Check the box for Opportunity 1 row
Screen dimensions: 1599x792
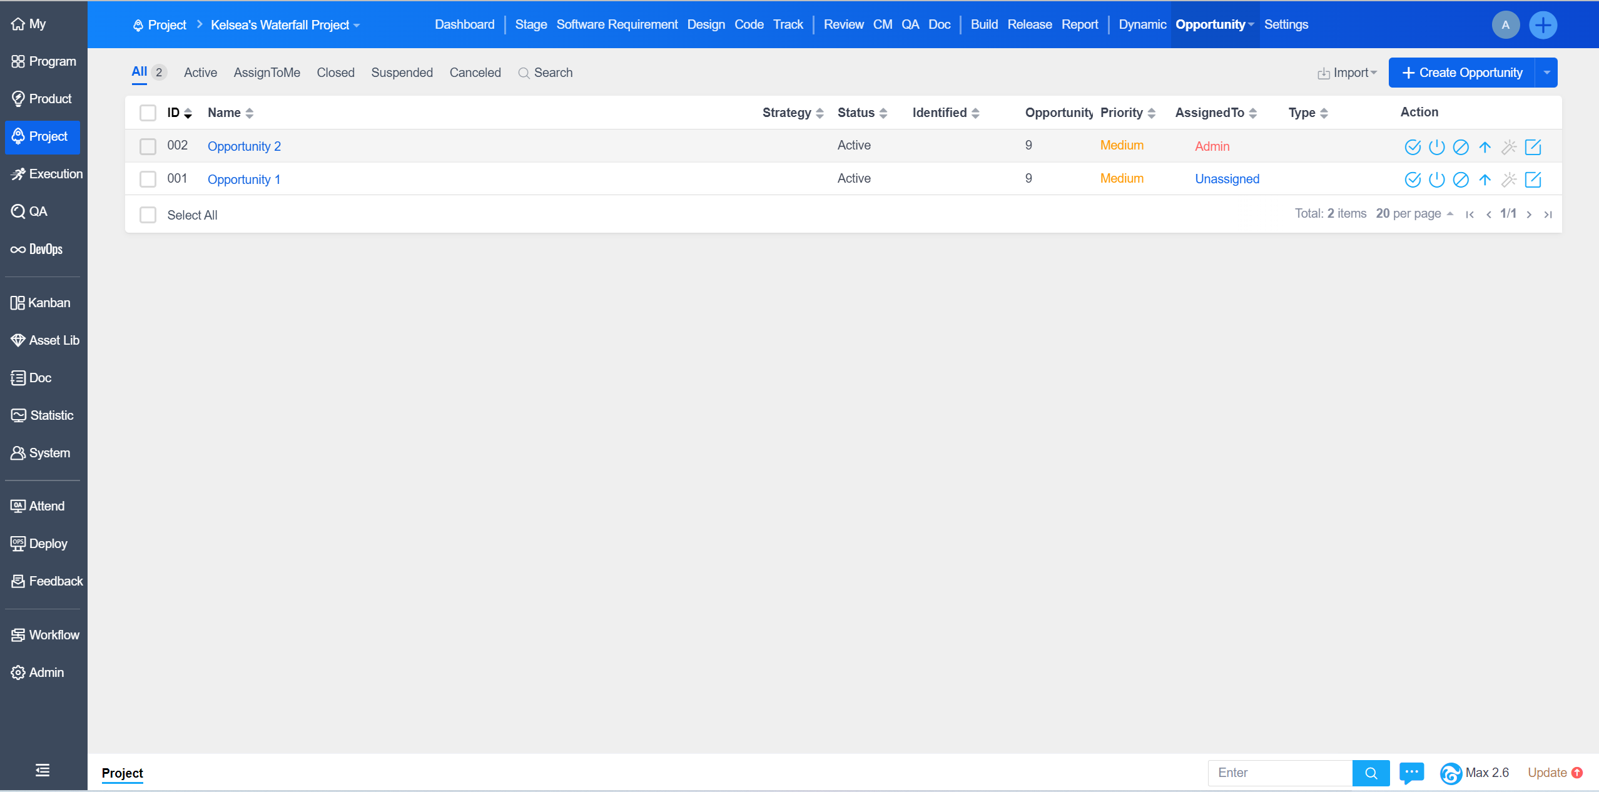[148, 180]
